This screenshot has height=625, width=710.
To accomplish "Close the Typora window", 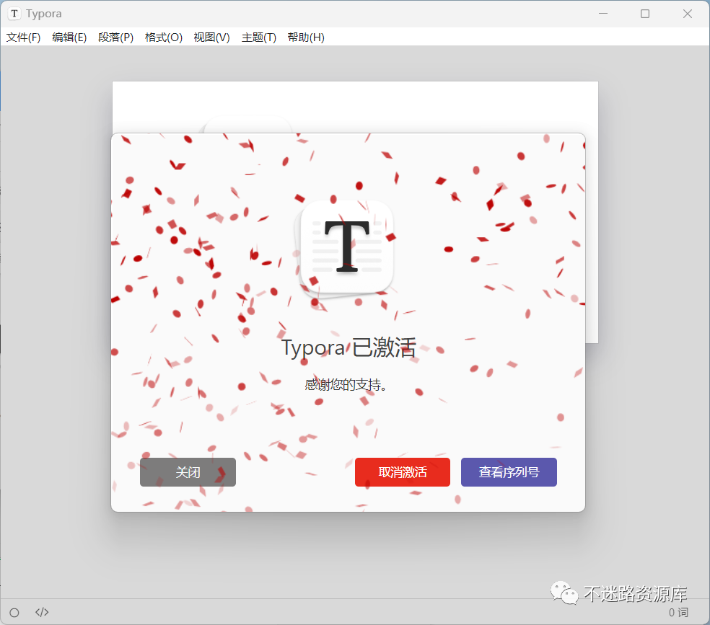I will tap(688, 14).
